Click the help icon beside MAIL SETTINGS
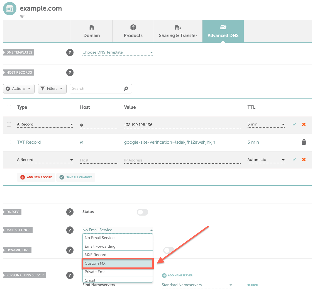Viewport: 315px width, 292px height. (70, 230)
